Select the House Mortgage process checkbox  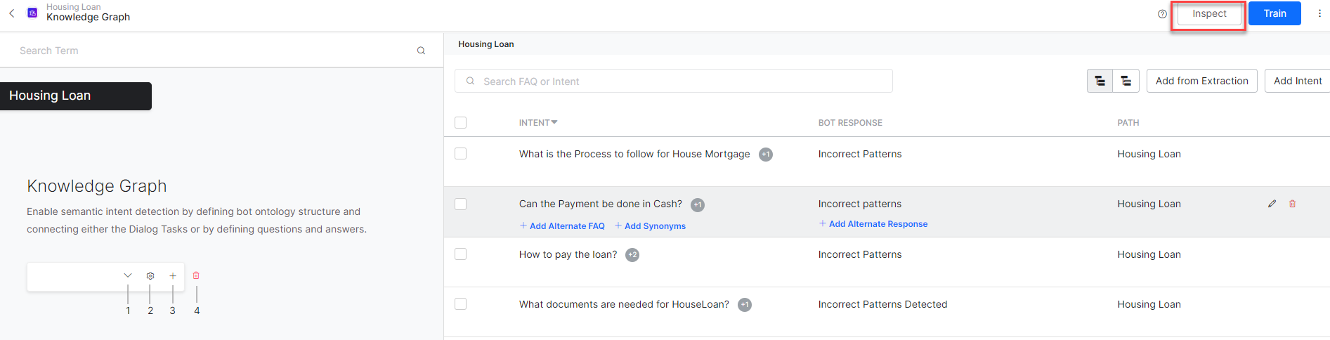(461, 154)
